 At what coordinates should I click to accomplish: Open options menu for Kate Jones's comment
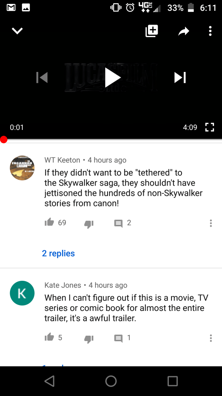pyautogui.click(x=211, y=338)
